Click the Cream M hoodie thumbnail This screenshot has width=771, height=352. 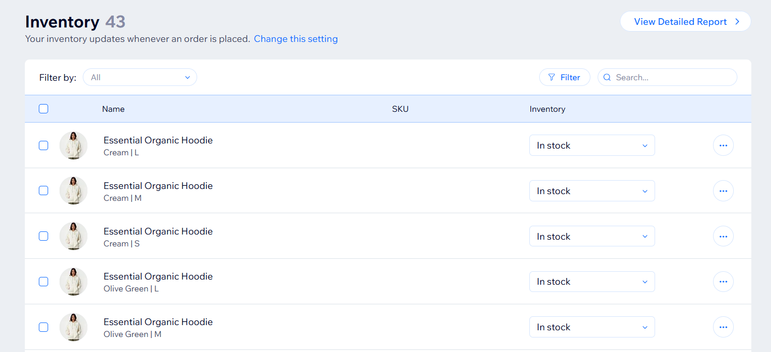pos(73,190)
